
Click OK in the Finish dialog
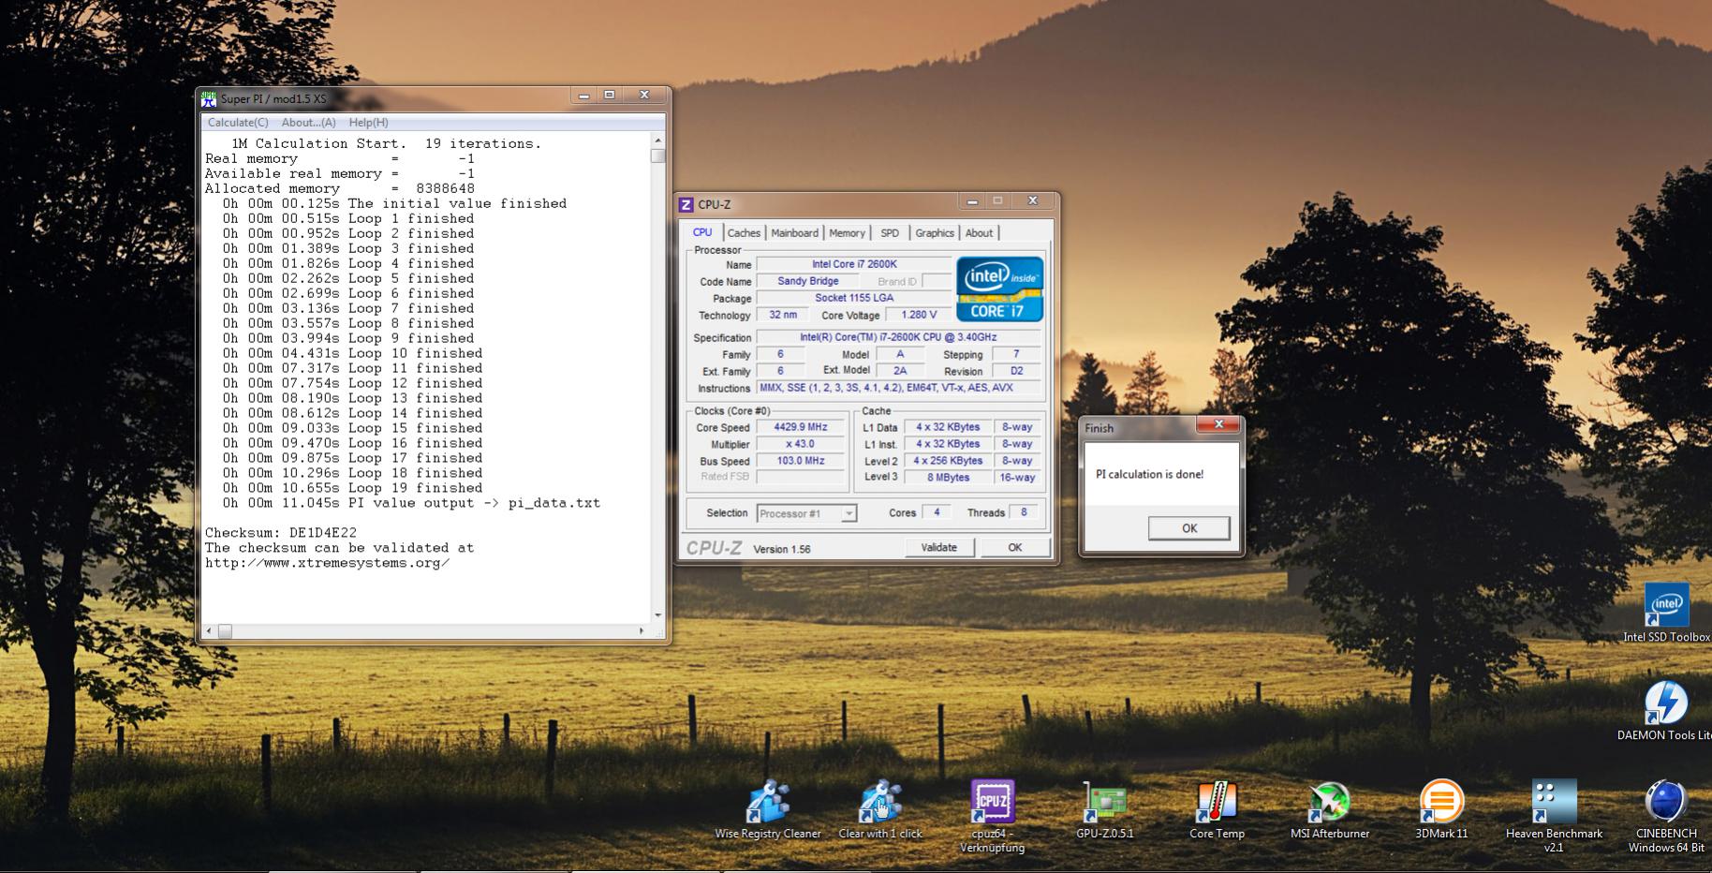pos(1188,528)
